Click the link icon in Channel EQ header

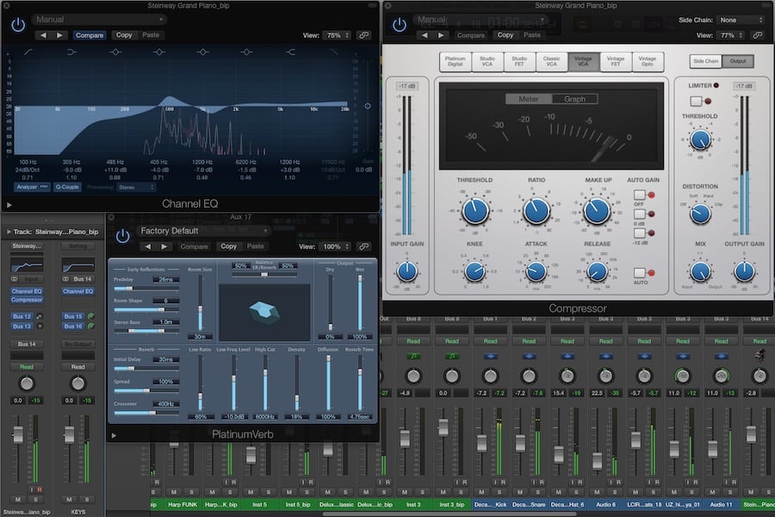coord(363,35)
